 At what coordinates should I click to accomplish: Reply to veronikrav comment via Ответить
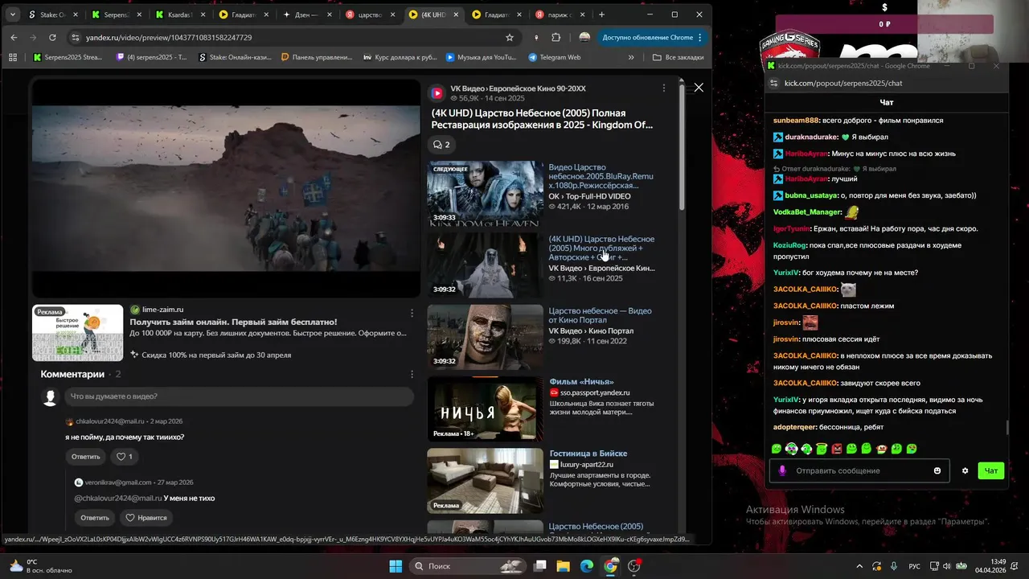[x=95, y=518]
